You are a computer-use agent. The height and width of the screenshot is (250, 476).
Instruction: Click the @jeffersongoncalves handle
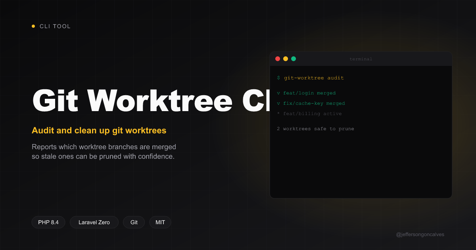tap(420, 234)
